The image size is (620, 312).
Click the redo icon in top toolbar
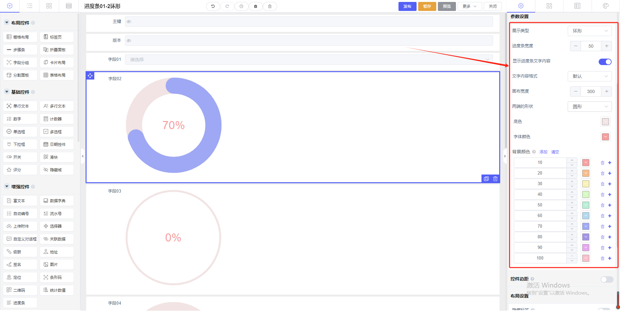227,6
